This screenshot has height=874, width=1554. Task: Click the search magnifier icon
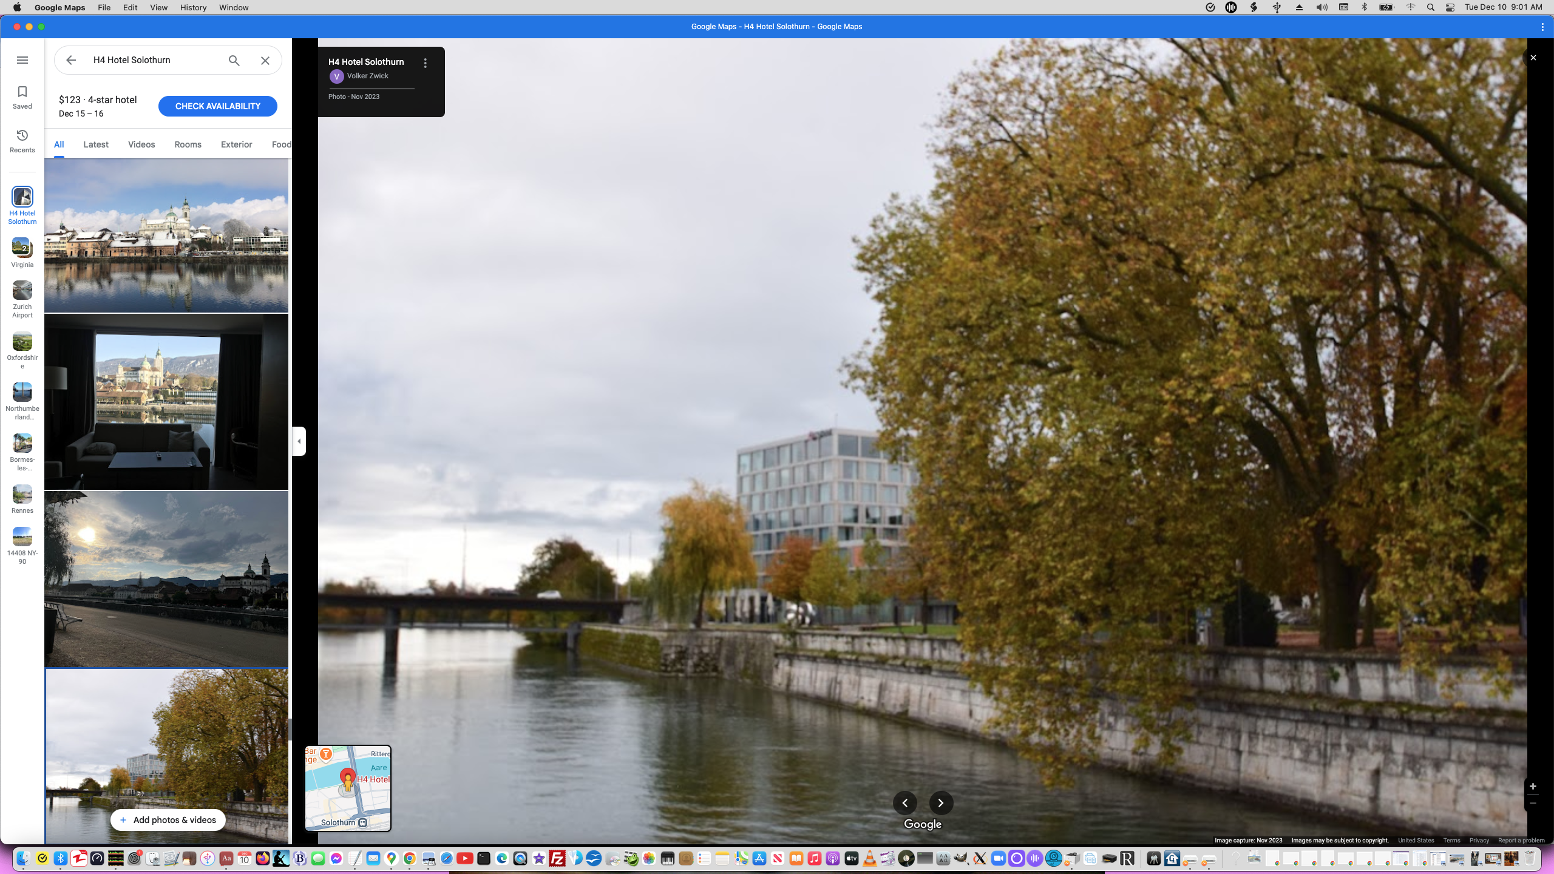pyautogui.click(x=234, y=60)
